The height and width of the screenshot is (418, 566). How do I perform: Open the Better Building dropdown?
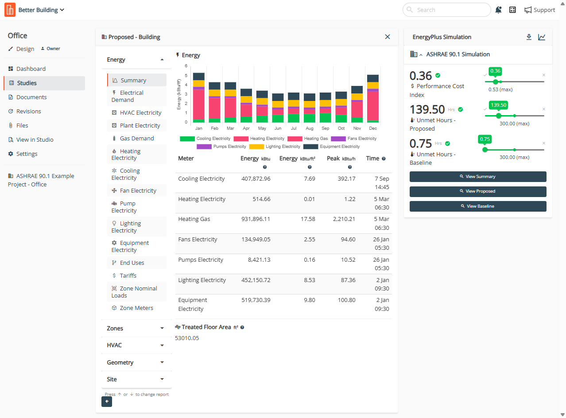[x=42, y=10]
